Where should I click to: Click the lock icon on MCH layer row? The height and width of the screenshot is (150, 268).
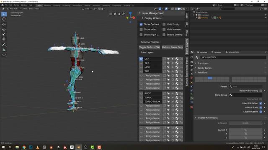(x=181, y=67)
